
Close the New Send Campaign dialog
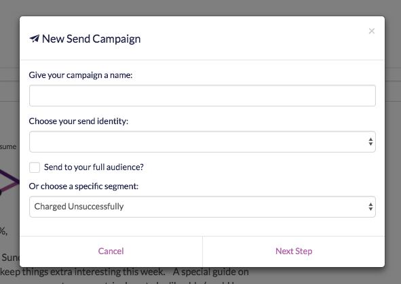[372, 31]
